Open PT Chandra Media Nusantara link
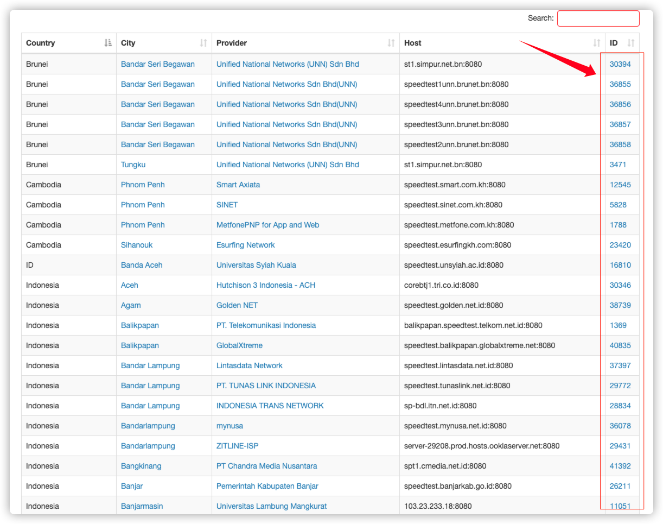The width and height of the screenshot is (663, 524). (x=266, y=466)
